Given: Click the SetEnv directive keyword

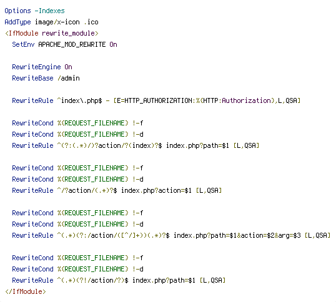Looking at the screenshot, I should pos(23,44).
